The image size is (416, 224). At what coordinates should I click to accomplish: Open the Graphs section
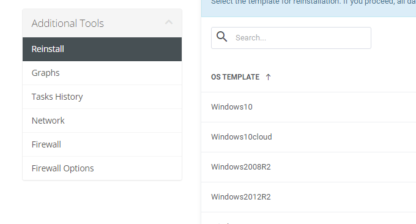pyautogui.click(x=102, y=73)
